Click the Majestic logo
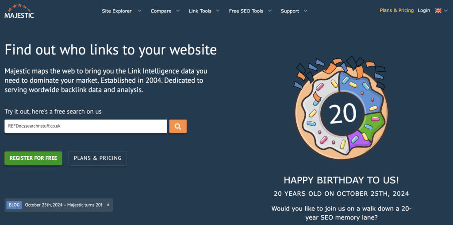 pos(19,11)
